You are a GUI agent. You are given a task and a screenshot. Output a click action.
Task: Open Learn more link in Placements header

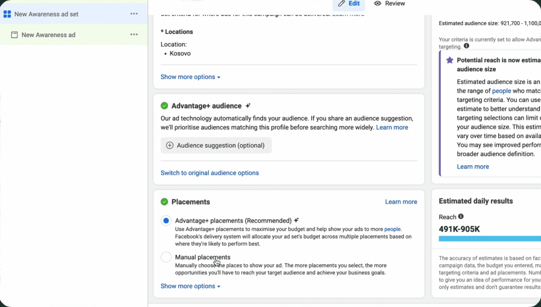tap(401, 202)
